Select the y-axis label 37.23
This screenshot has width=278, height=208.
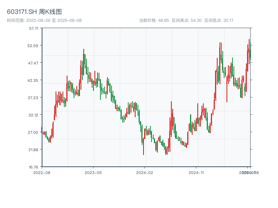click(33, 98)
